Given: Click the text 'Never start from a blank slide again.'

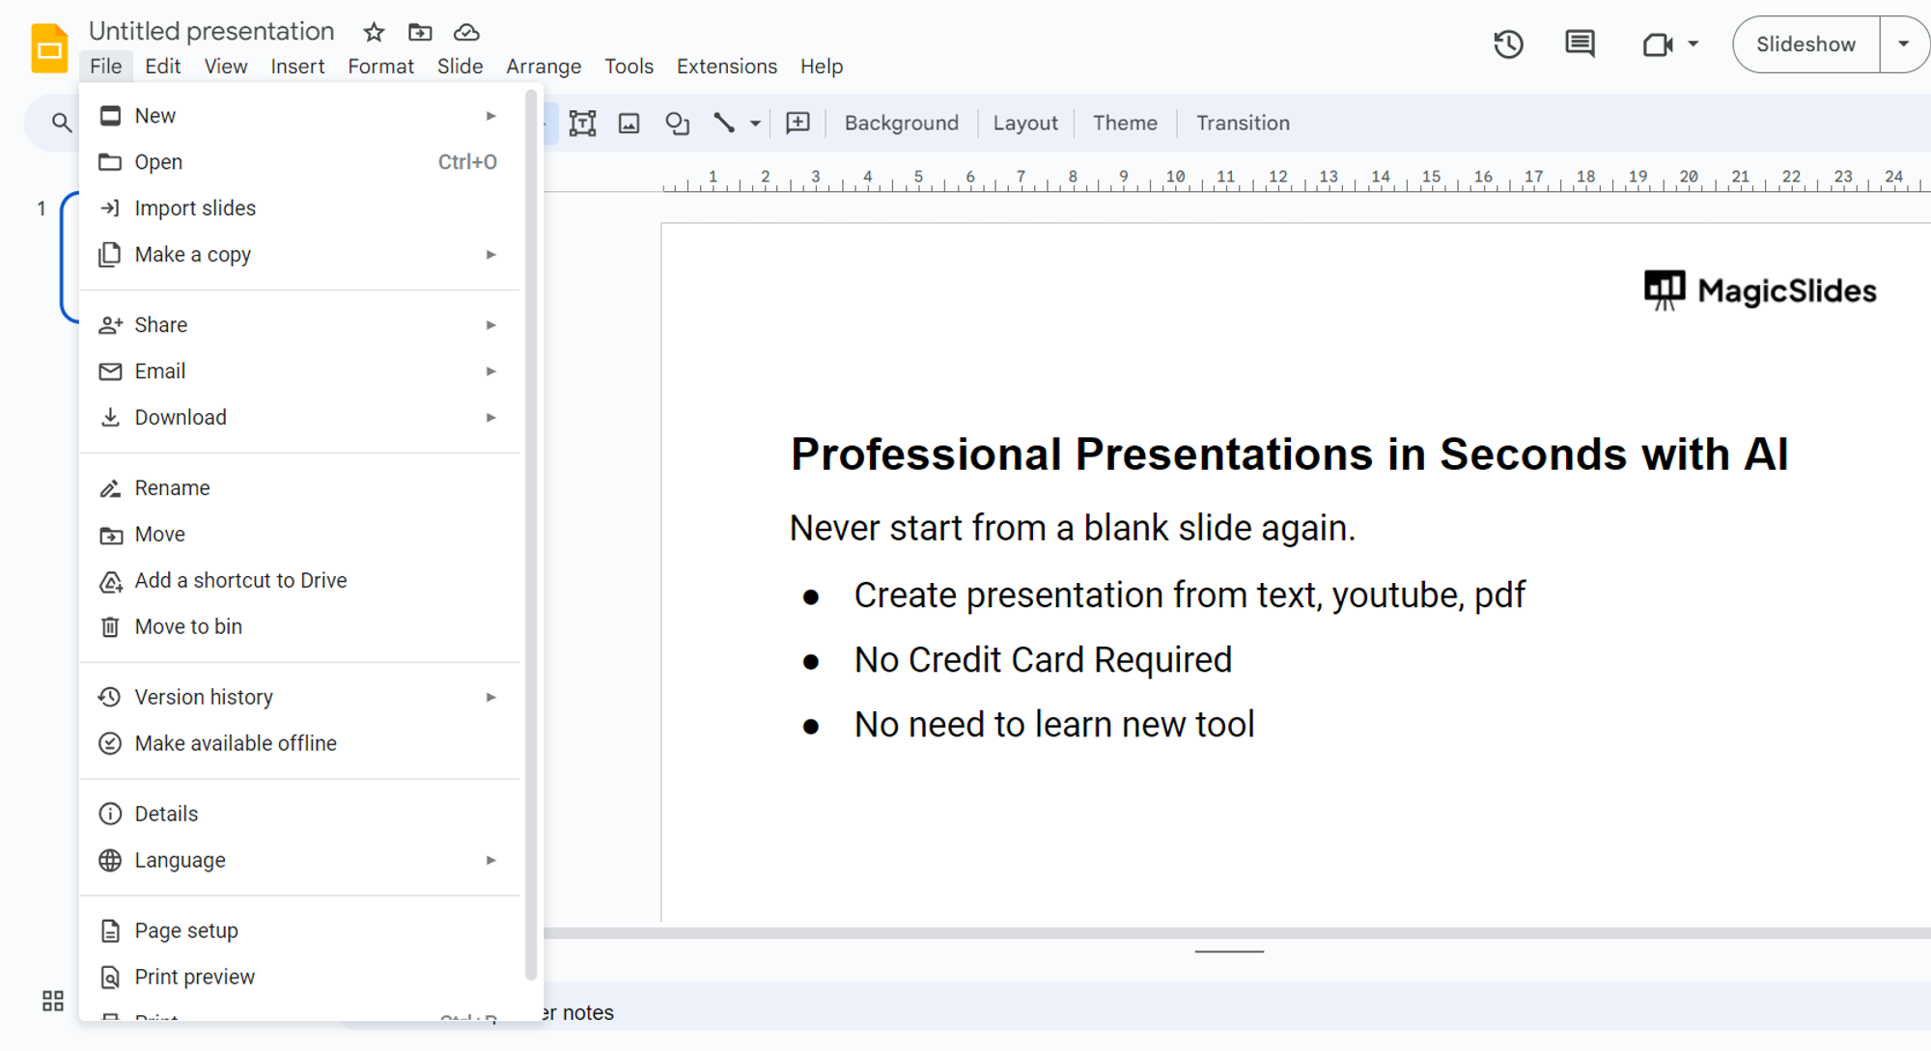Looking at the screenshot, I should click(x=1073, y=528).
